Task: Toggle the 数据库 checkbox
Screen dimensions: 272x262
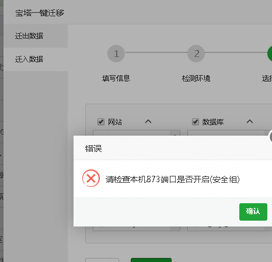Action: (196, 122)
